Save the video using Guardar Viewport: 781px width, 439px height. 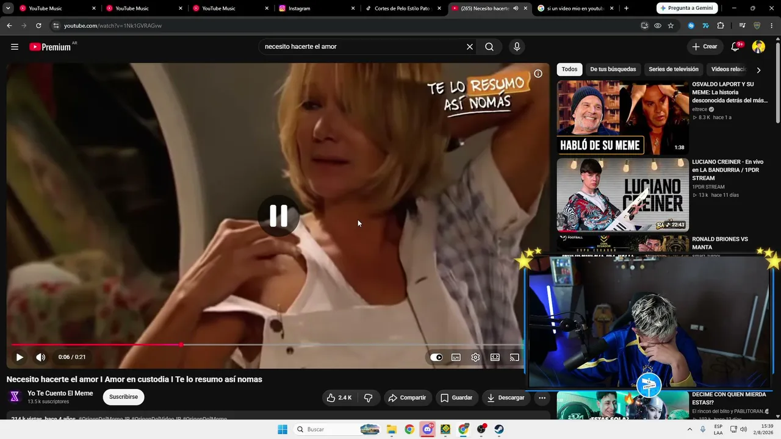point(456,398)
